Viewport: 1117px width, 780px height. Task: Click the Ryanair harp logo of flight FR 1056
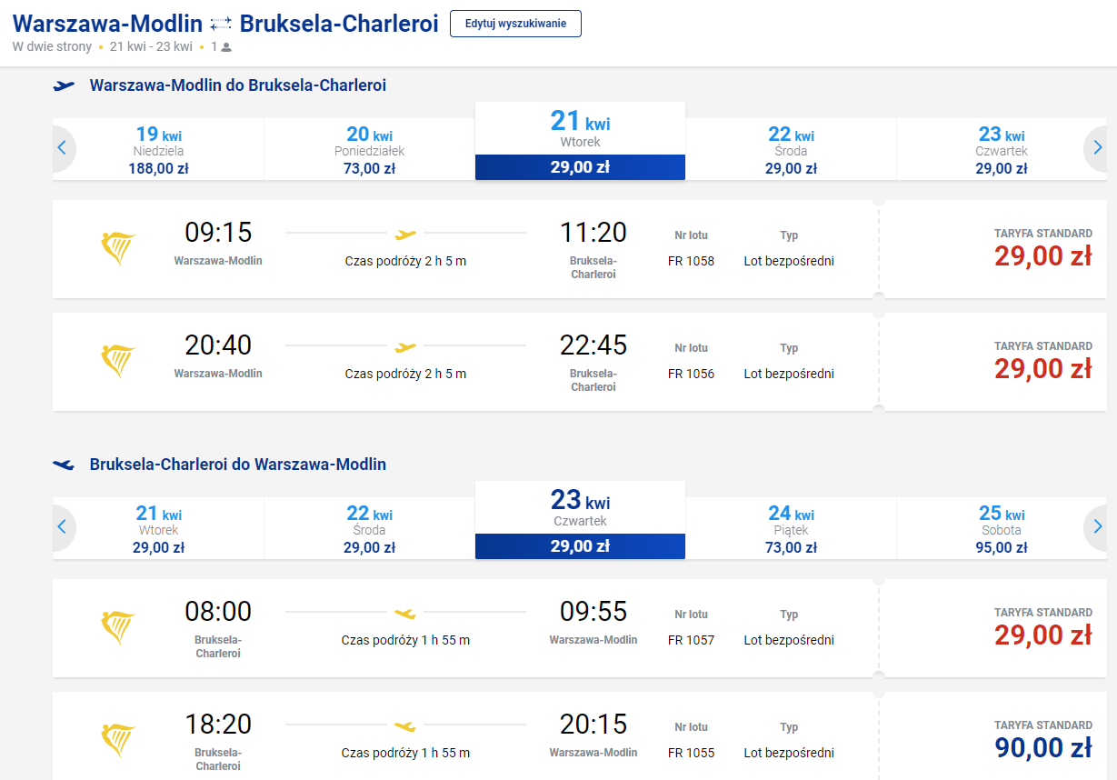click(x=117, y=362)
